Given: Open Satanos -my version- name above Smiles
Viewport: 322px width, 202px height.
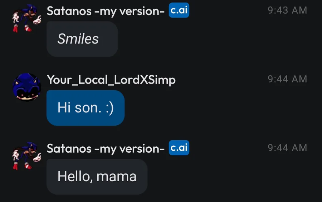Looking at the screenshot, I should (106, 11).
